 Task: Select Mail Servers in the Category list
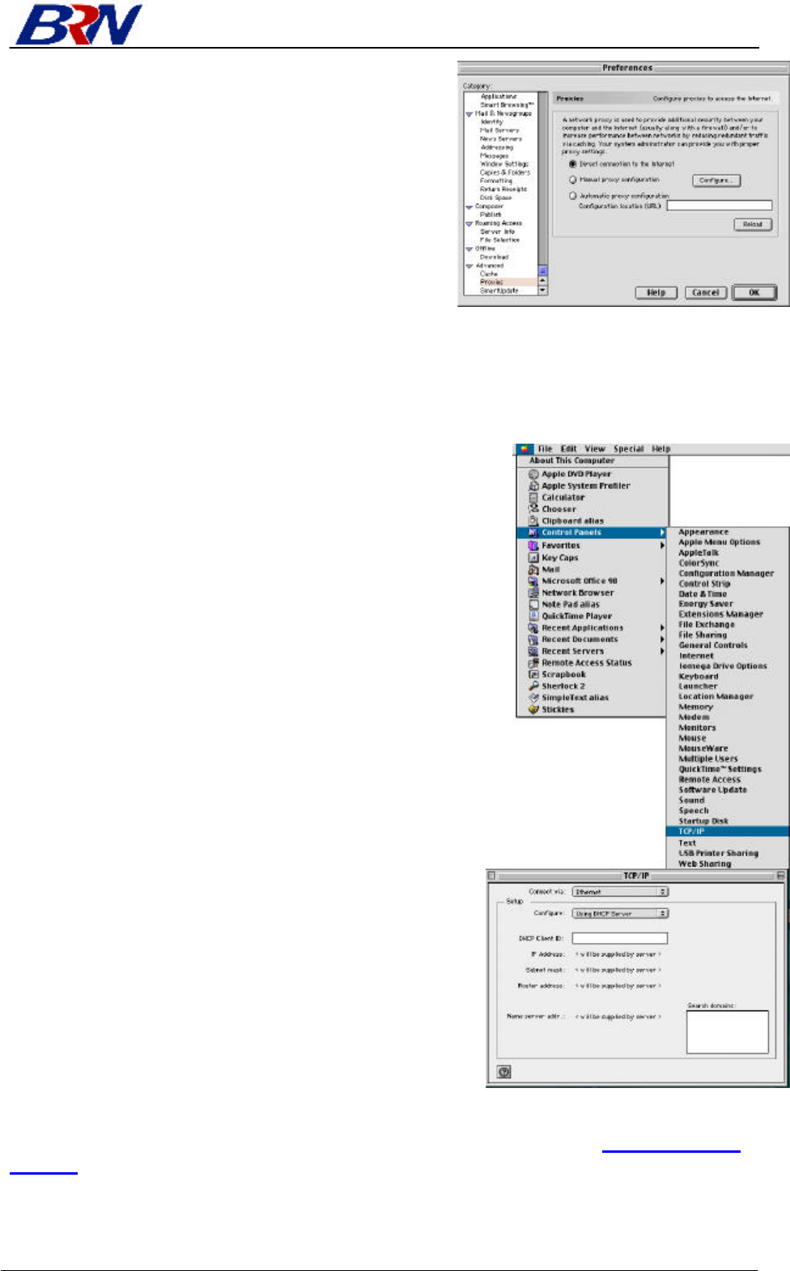coord(499,130)
